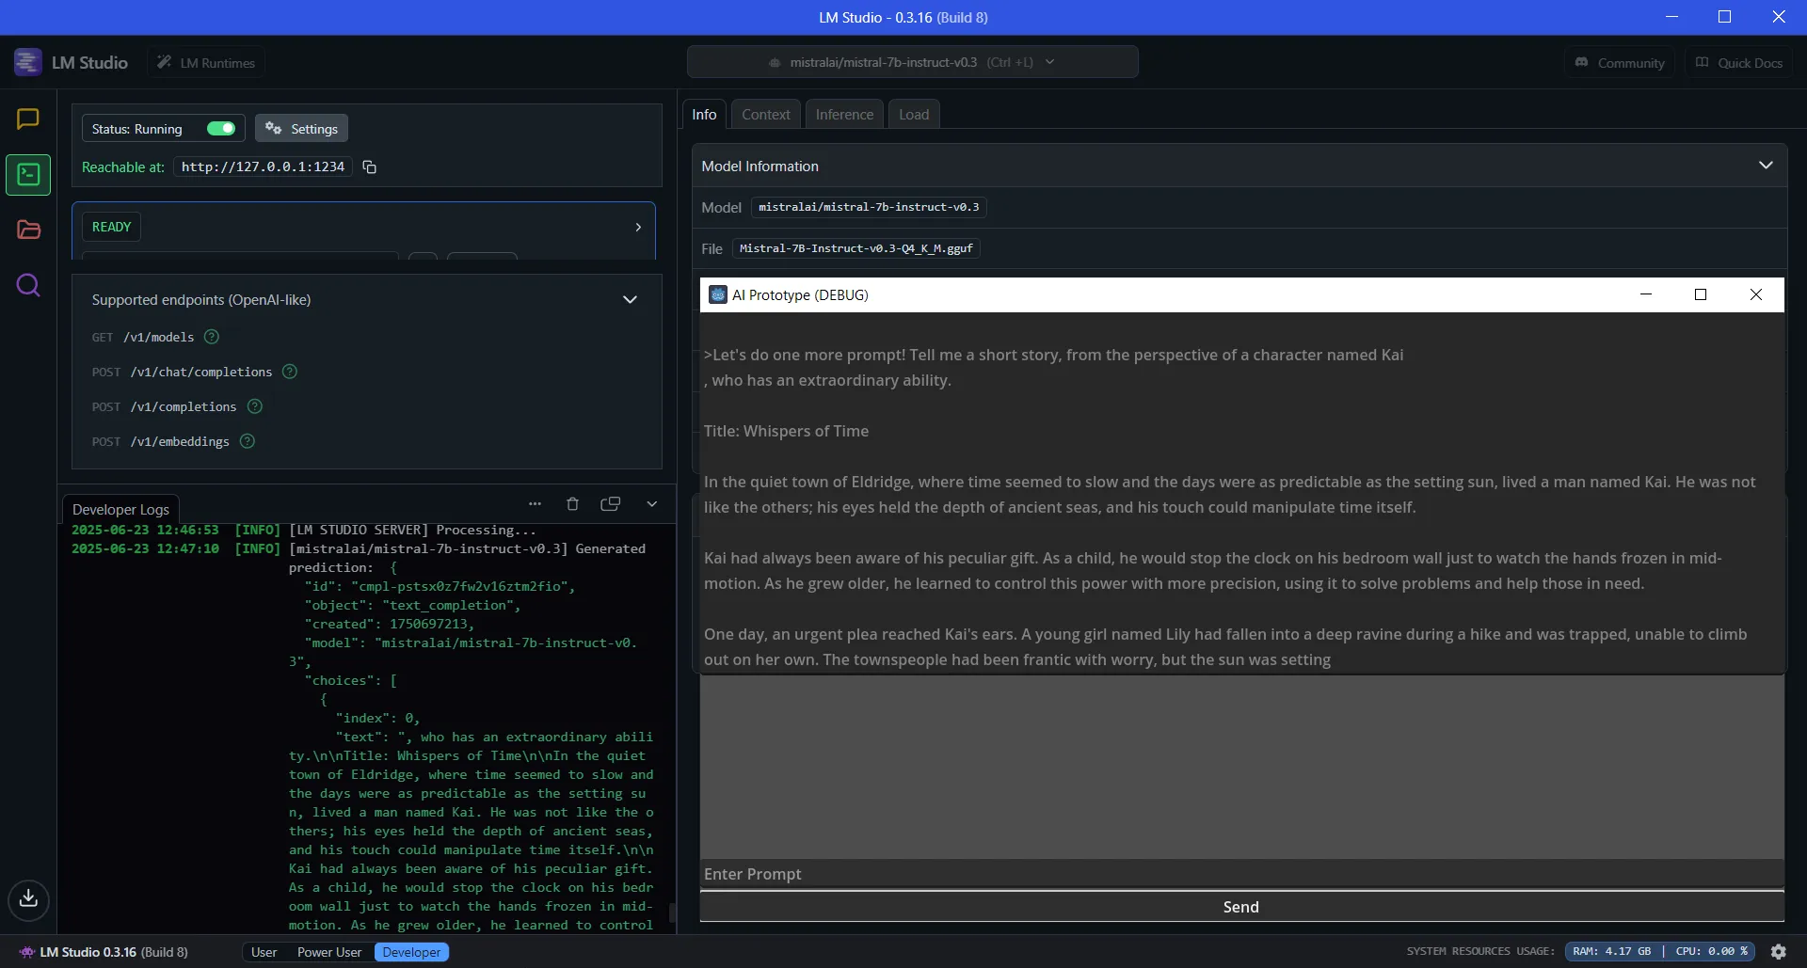Select the User mode in the status bar
The height and width of the screenshot is (968, 1807).
[264, 951]
